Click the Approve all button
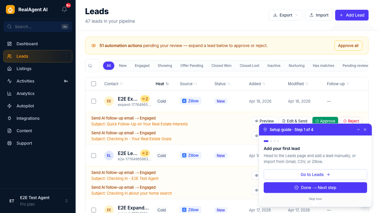Image resolution: width=378 pixels, height=213 pixels. coord(348,46)
